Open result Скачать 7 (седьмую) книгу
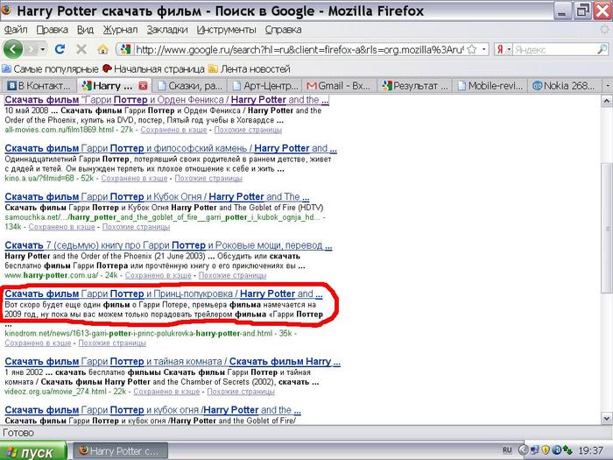The height and width of the screenshot is (460, 613). [168, 245]
